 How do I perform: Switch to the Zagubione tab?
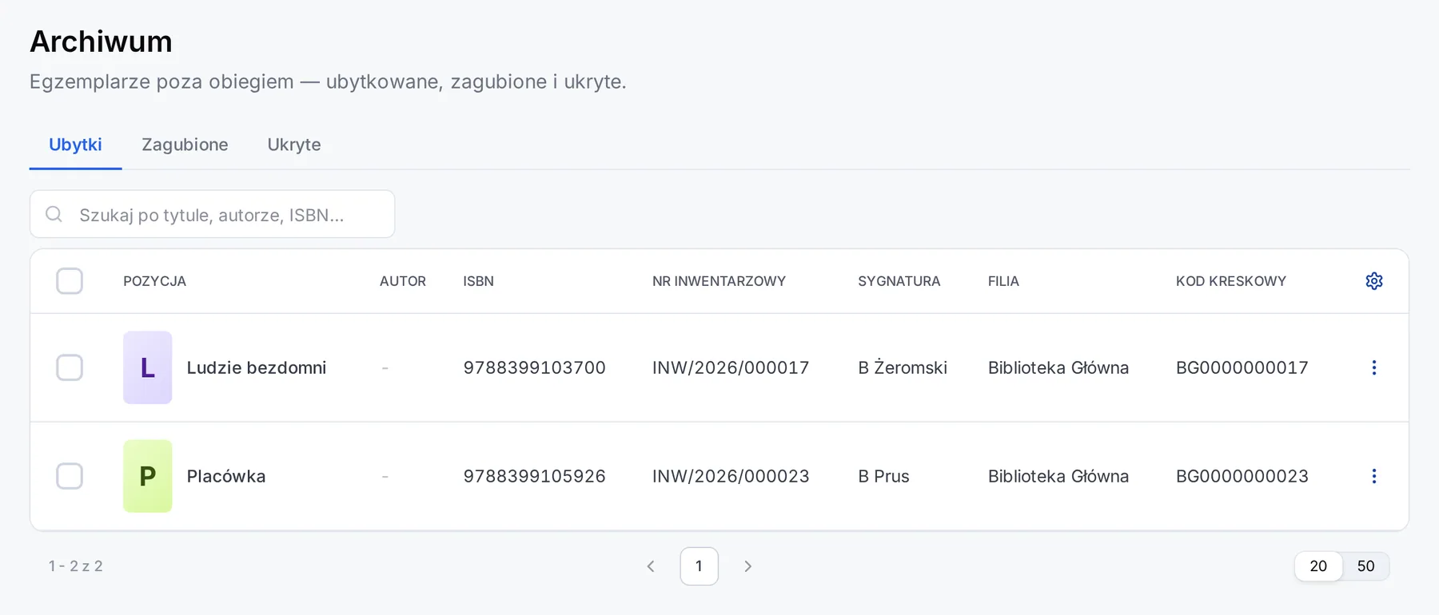pos(185,145)
